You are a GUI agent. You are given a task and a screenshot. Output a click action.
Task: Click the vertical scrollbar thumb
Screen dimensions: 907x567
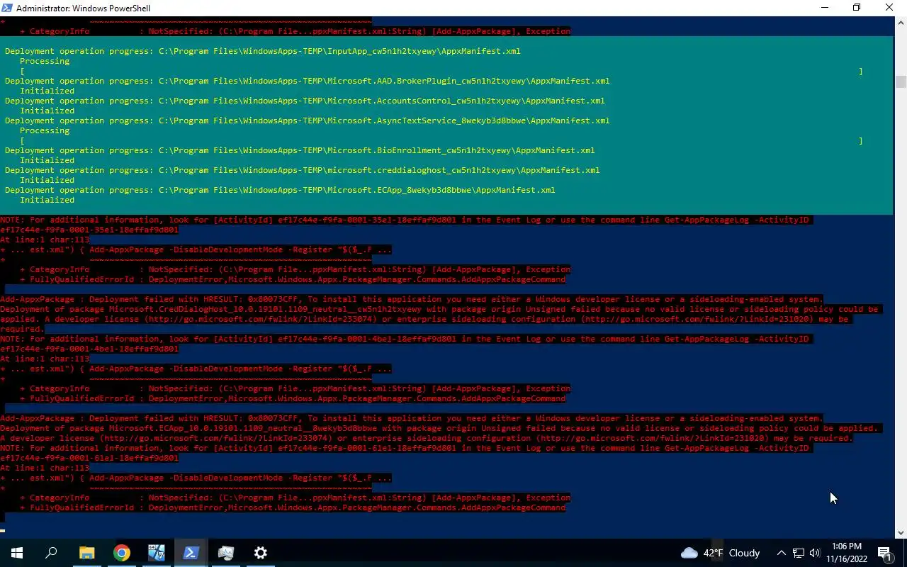click(900, 82)
